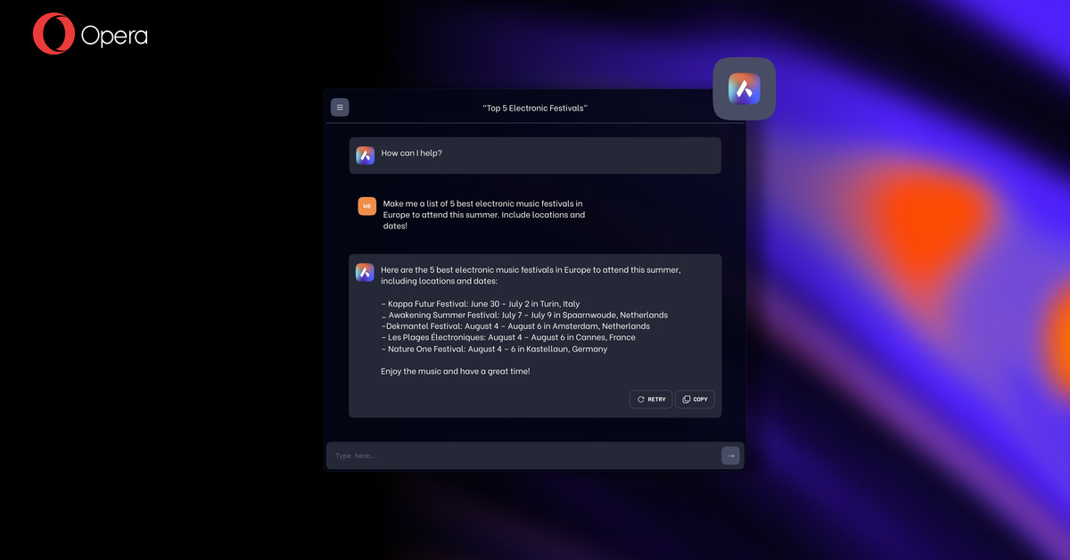Click the 'Type here...' message input field
The image size is (1070, 560).
[x=522, y=456]
